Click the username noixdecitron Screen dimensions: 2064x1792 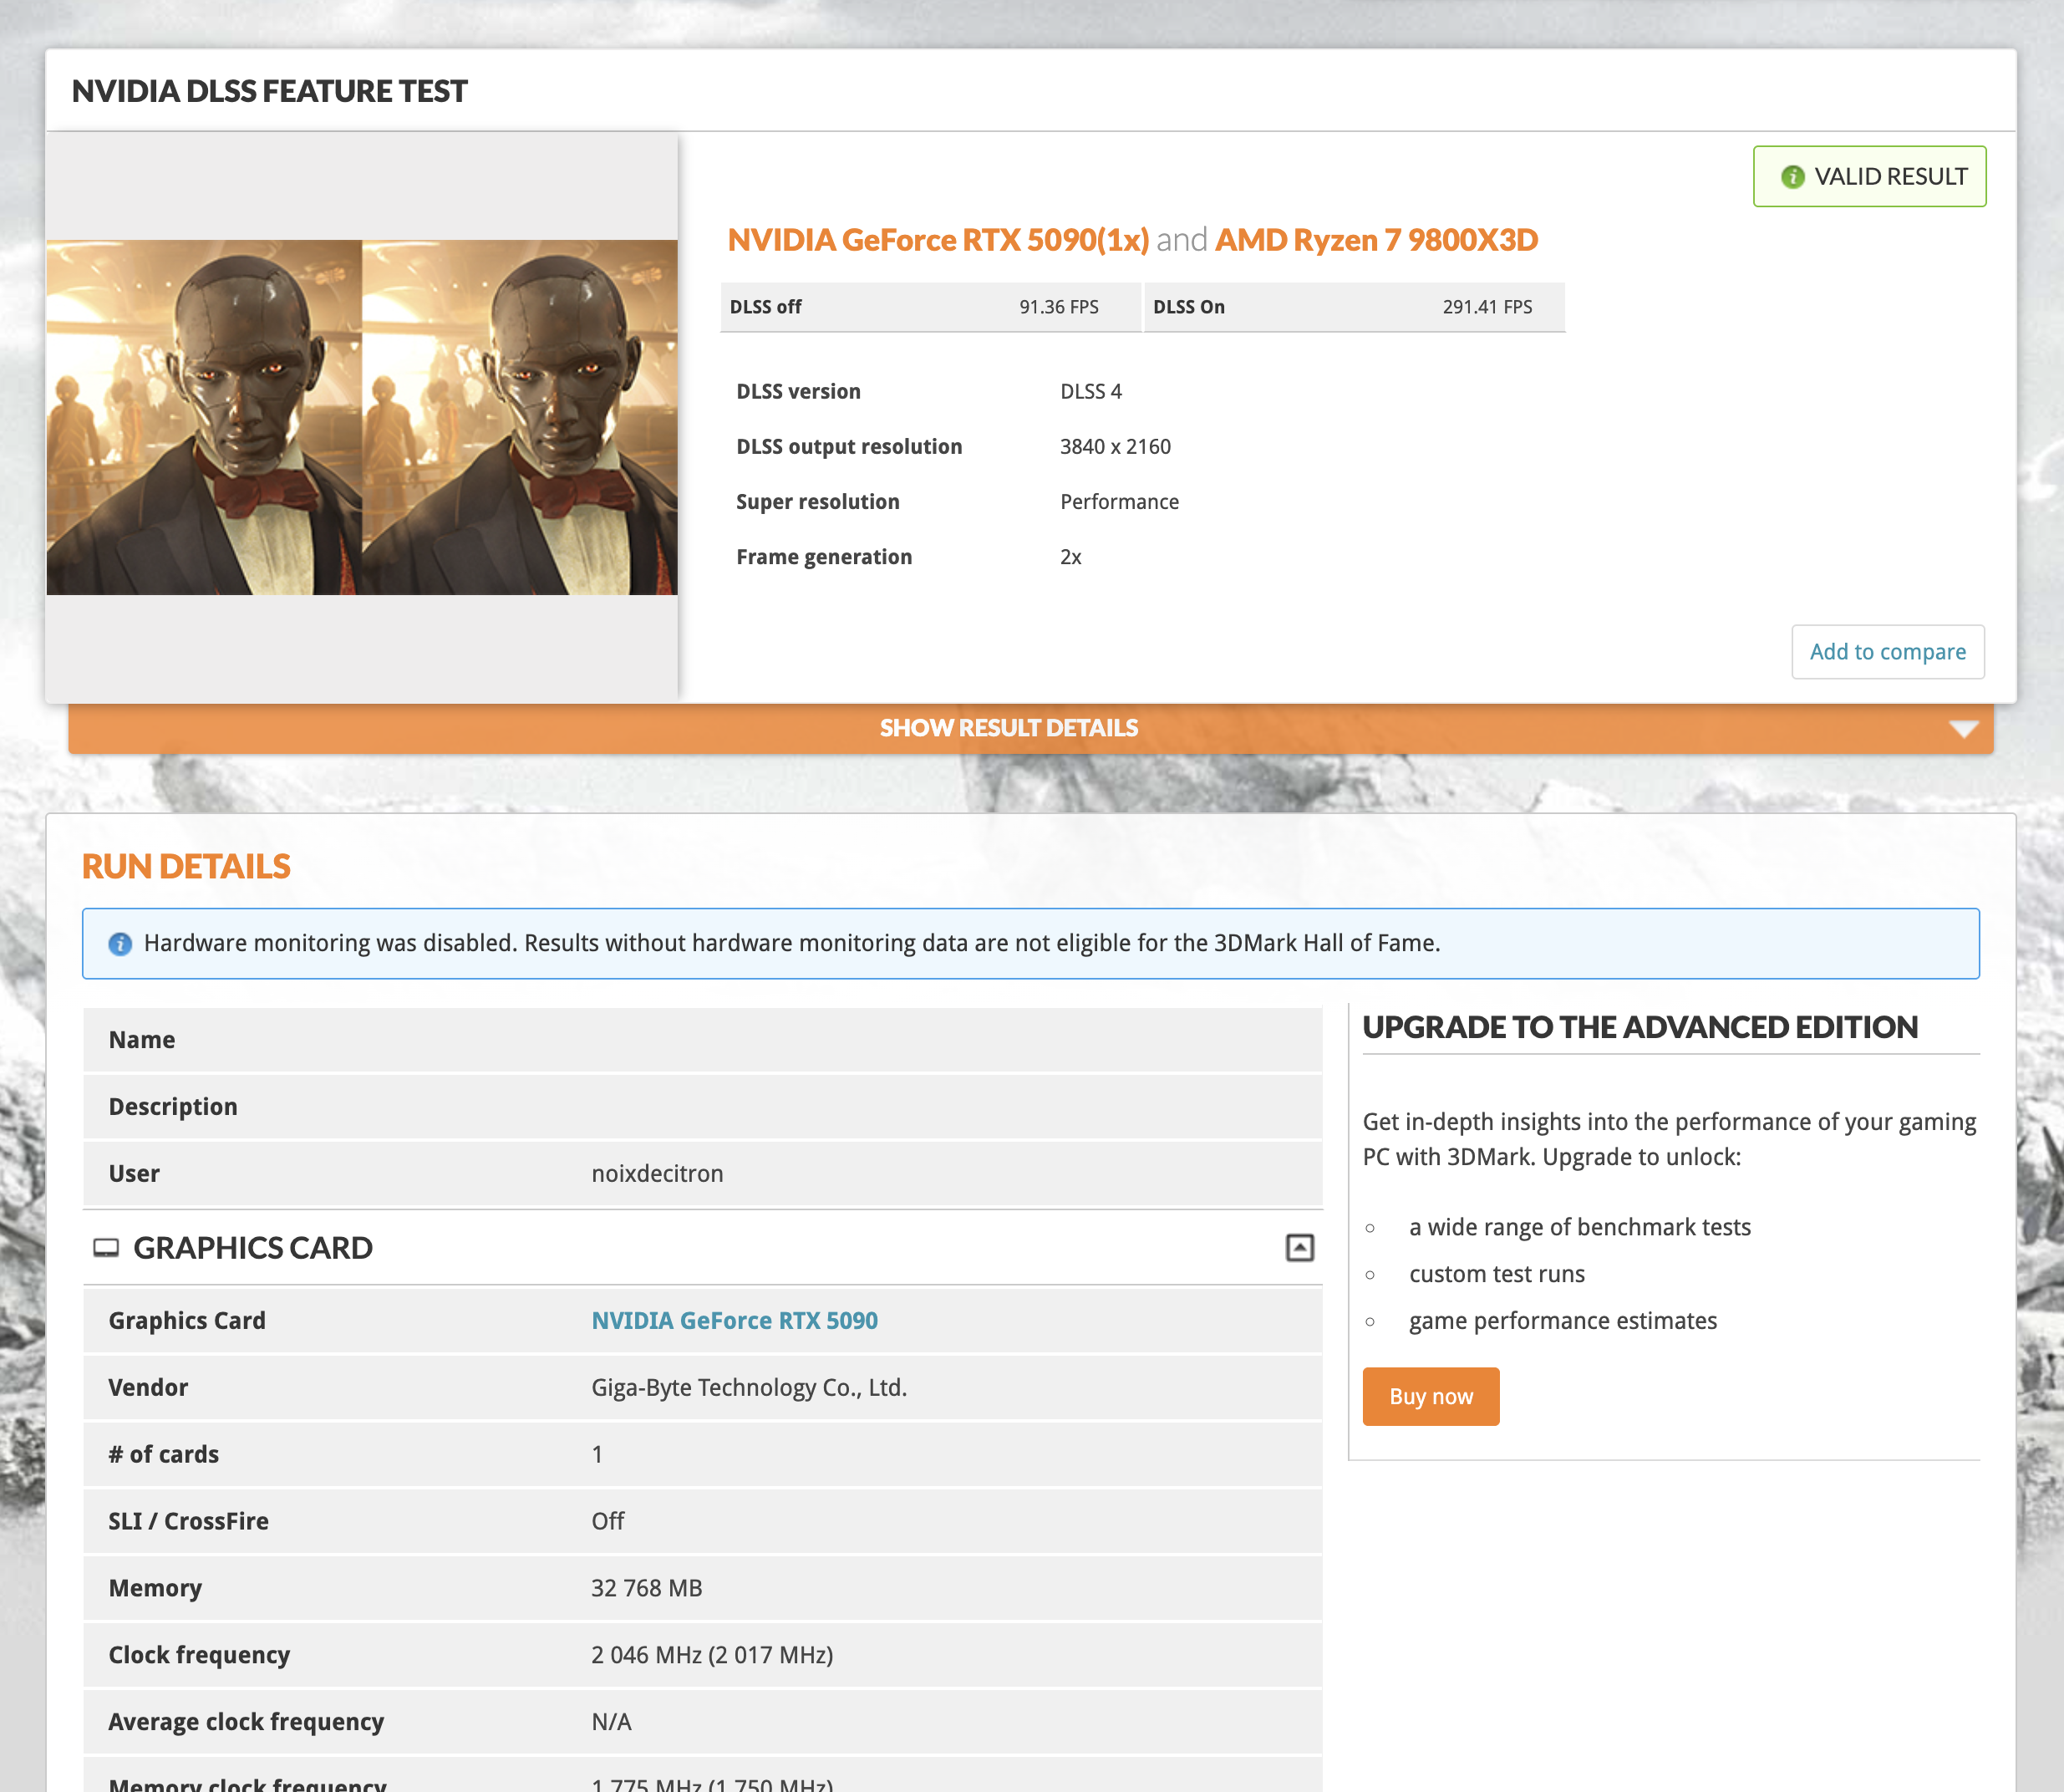657,1174
